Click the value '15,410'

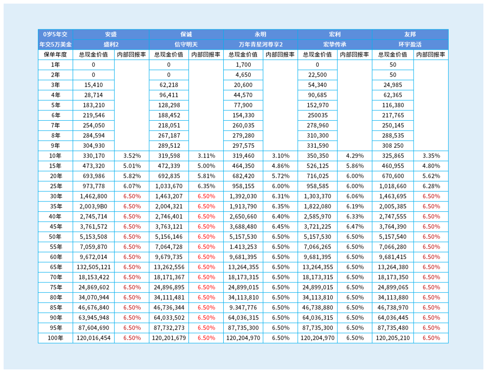[x=93, y=85]
